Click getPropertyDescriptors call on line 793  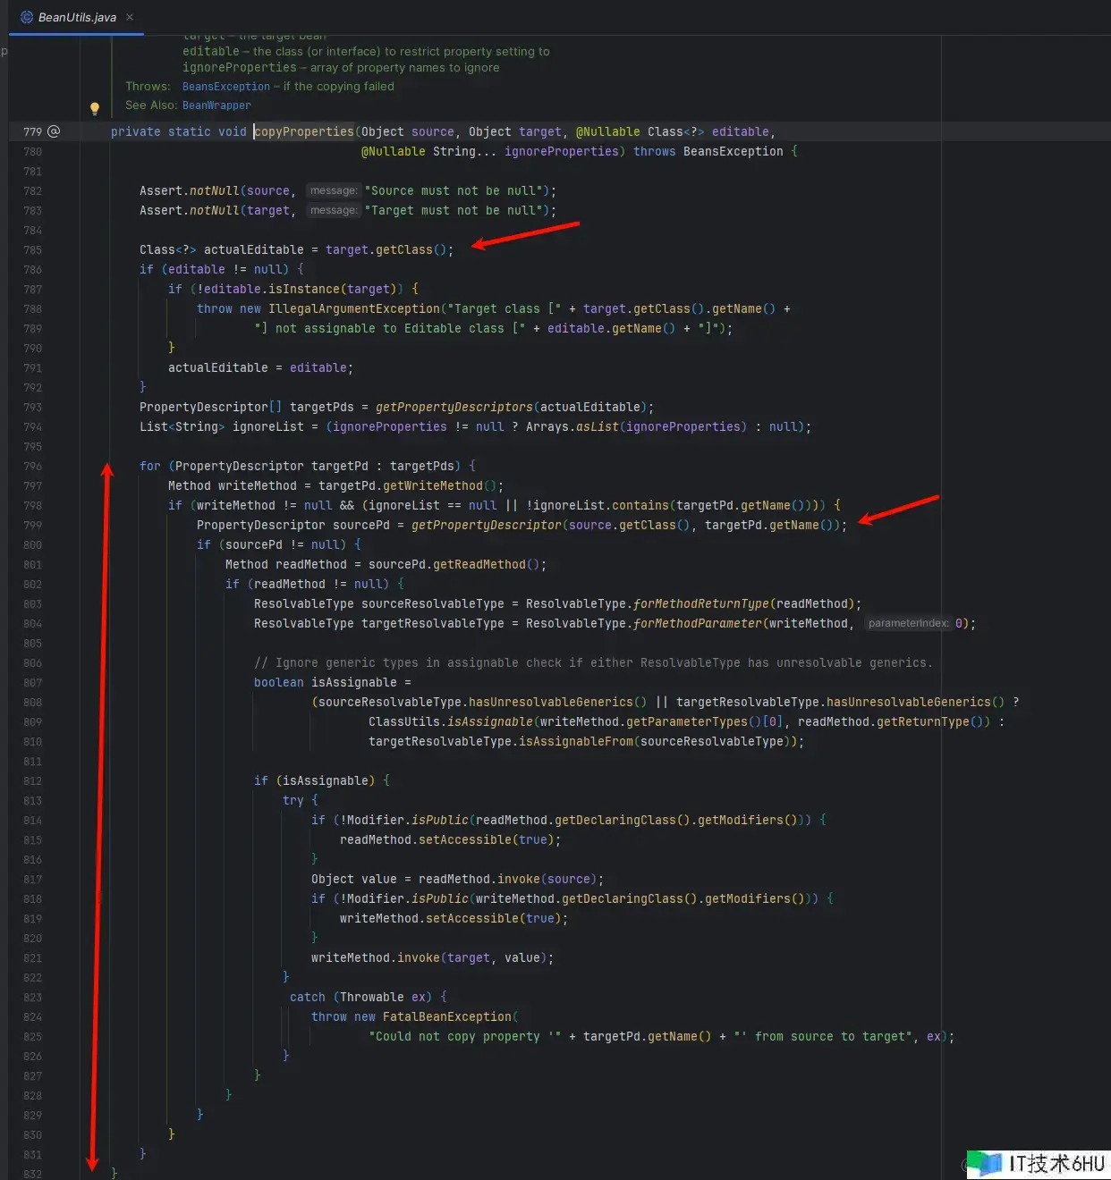(x=454, y=408)
